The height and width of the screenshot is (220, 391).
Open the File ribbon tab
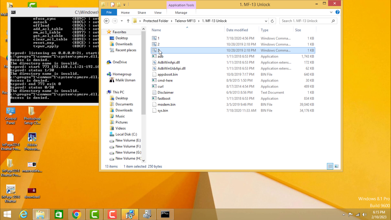(x=109, y=12)
